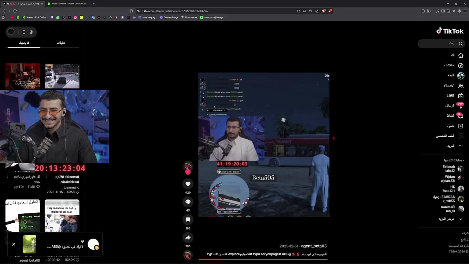The image size is (469, 264).
Task: Dismiss the comment mention notification
Action: click(14, 244)
